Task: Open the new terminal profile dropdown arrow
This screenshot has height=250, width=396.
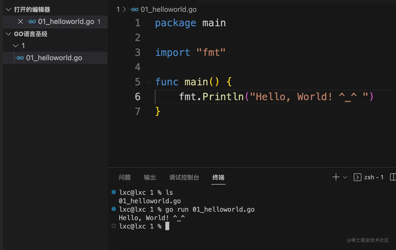Action: tap(345, 177)
